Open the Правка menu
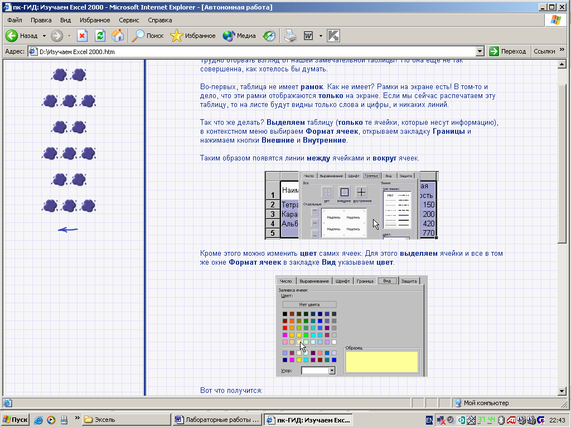This screenshot has width=571, height=428. (41, 20)
